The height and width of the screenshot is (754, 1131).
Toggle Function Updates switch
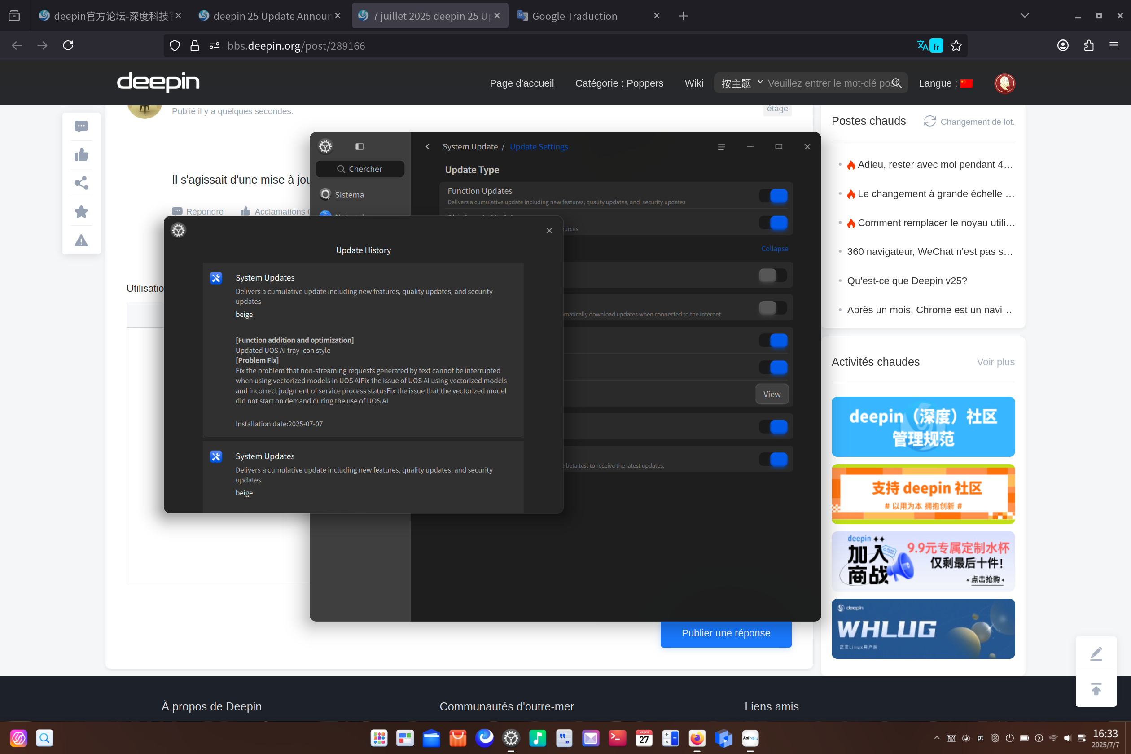click(773, 196)
